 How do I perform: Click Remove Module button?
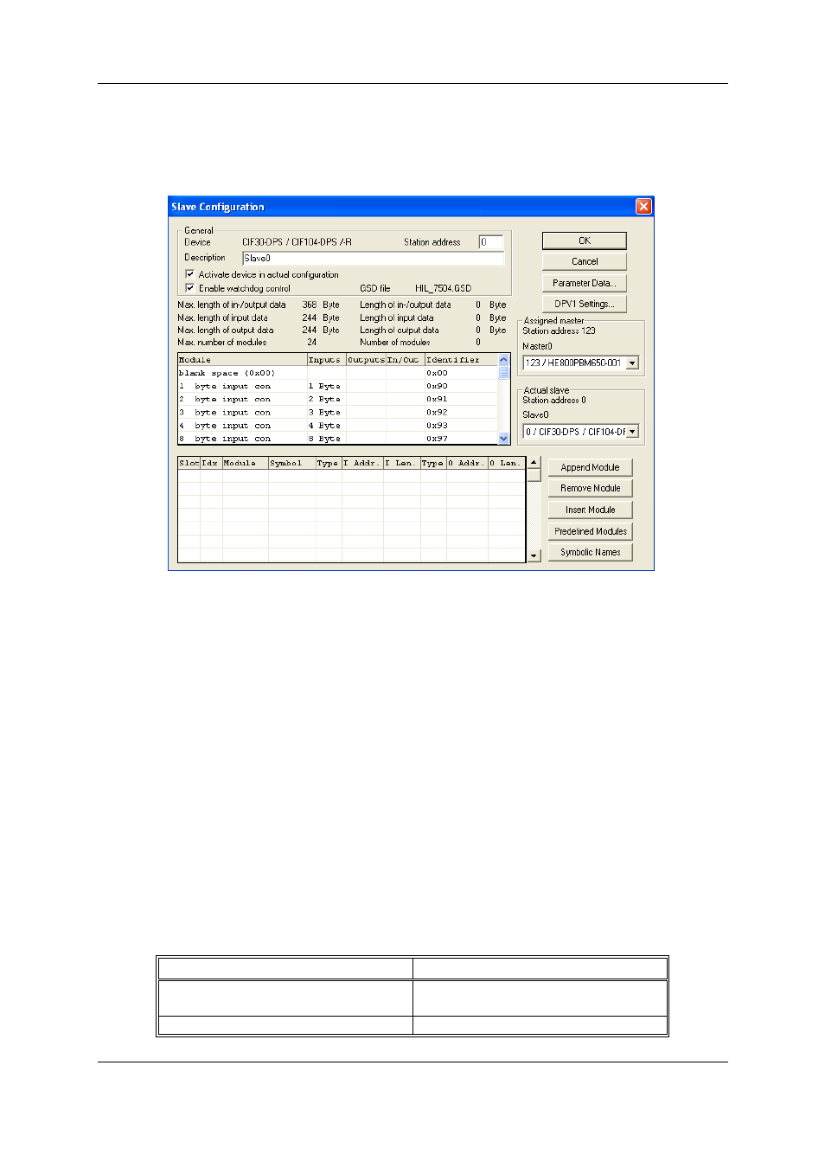tap(590, 488)
